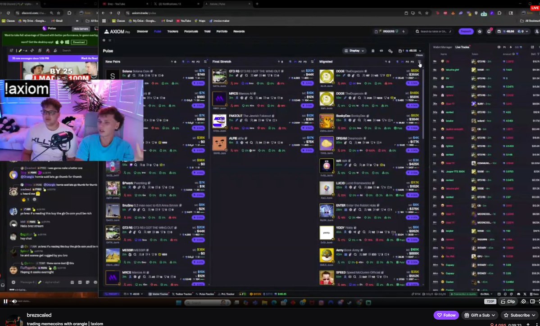Open the filters icon in Final Stretch column
This screenshot has width=540, height=326.
[313, 62]
